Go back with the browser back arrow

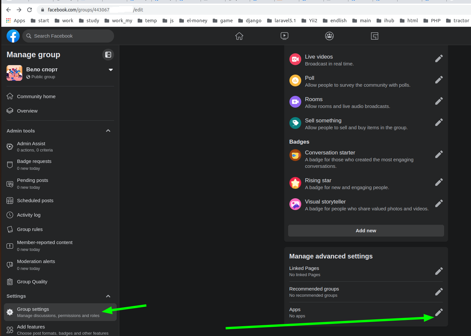click(x=9, y=10)
